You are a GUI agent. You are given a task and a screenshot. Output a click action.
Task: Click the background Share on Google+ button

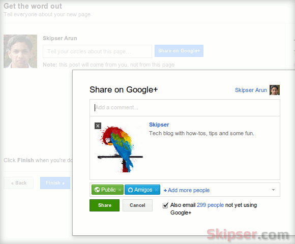(x=179, y=51)
